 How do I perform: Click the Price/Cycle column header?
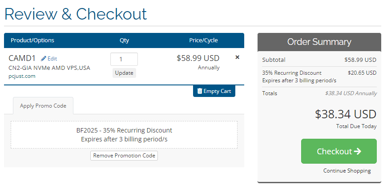tap(203, 40)
